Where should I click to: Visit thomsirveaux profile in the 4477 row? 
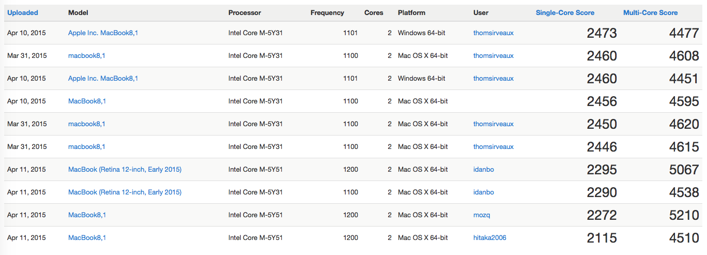(494, 33)
